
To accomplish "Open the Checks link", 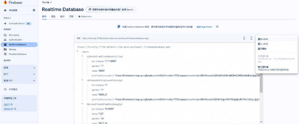I will (8, 109).
